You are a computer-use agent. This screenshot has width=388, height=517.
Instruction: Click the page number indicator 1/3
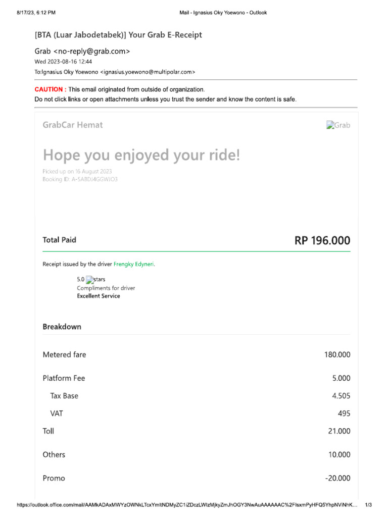[x=368, y=505]
